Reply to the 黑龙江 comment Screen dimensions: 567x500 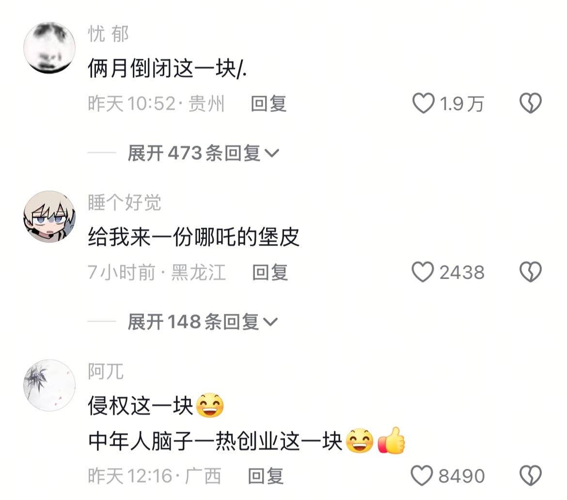[270, 273]
